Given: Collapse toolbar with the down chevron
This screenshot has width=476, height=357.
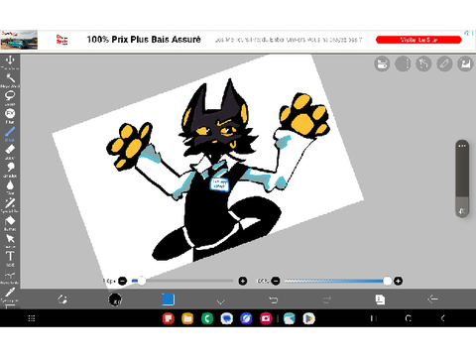Looking at the screenshot, I should [221, 301].
